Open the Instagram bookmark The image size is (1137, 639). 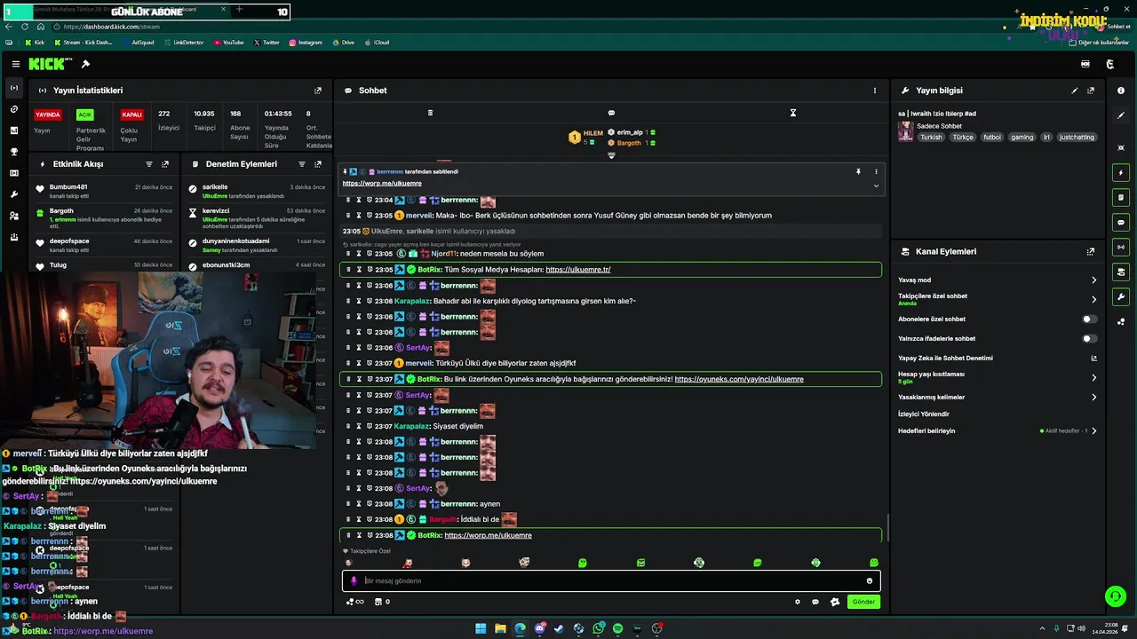click(305, 43)
